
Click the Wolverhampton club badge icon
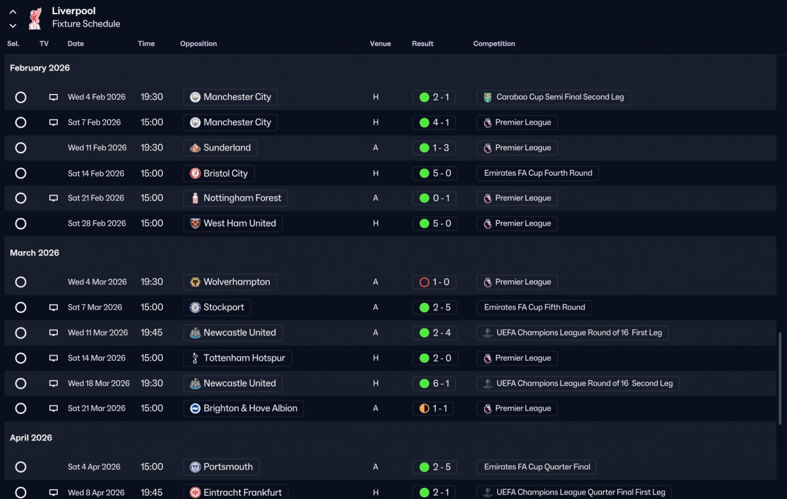[x=195, y=282]
